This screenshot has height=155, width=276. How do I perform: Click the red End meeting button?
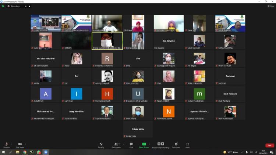[x=270, y=145]
